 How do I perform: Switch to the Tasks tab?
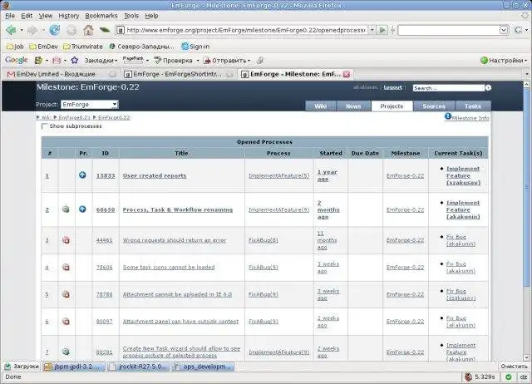[x=473, y=106]
